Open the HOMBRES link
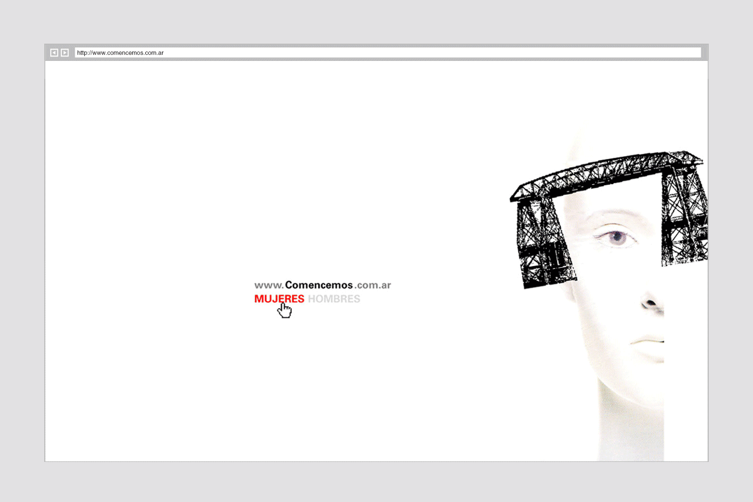This screenshot has height=502, width=753. coord(334,299)
